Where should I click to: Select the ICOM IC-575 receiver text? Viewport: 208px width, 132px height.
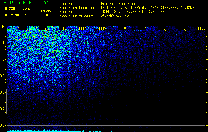coord(133,12)
